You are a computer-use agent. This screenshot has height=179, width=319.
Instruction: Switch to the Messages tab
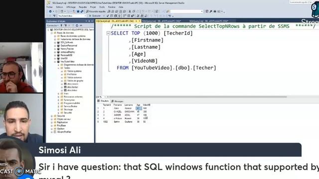pyautogui.click(x=117, y=101)
